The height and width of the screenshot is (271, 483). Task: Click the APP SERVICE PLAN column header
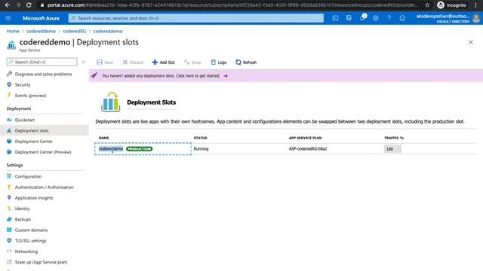305,138
